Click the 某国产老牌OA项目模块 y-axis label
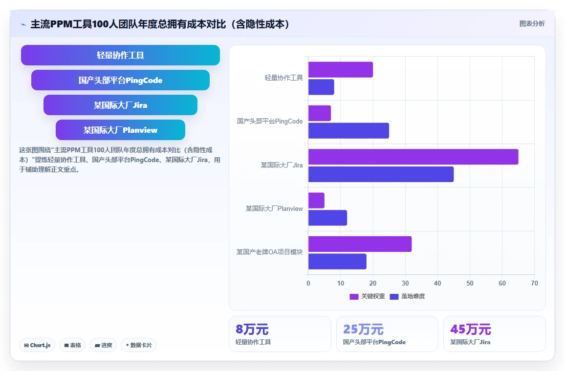Image resolution: width=565 pixels, height=371 pixels. tap(269, 252)
